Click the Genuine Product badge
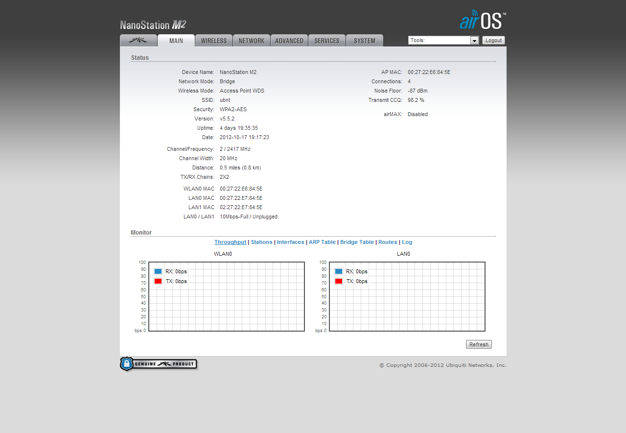 click(159, 364)
